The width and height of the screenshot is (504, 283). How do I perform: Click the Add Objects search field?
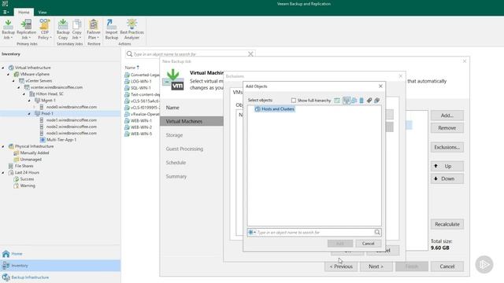click(x=314, y=232)
